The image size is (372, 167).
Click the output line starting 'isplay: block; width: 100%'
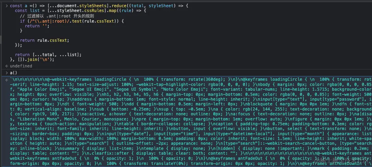[x=191, y=139]
